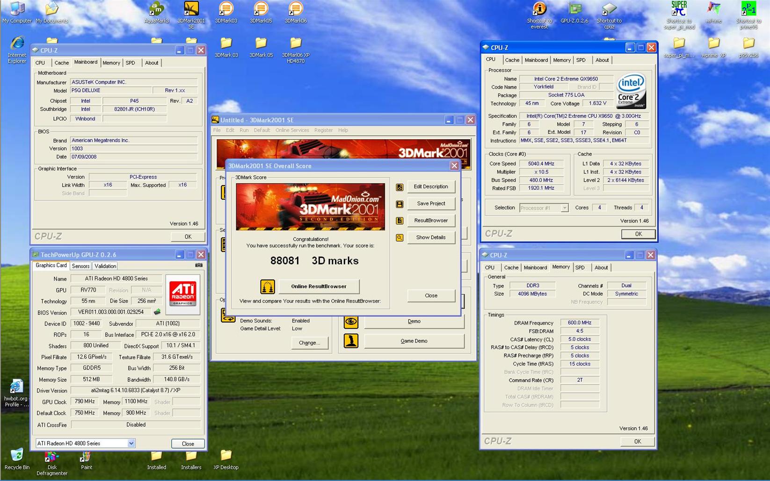Open About tab in Mainboard CPU-Z window
This screenshot has width=770, height=481.
(152, 63)
